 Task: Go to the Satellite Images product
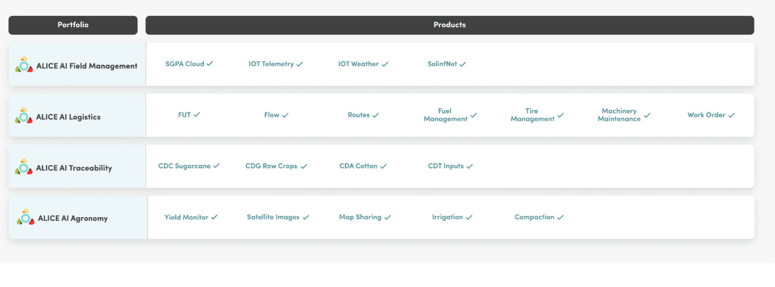[273, 217]
